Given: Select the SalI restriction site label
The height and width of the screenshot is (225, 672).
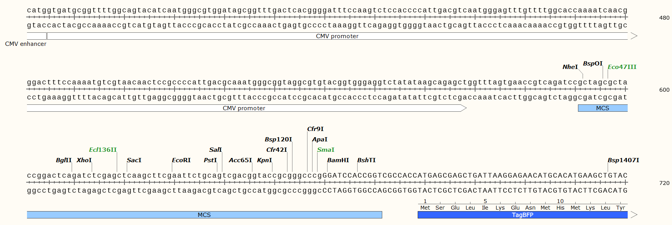Looking at the screenshot, I should pos(215,150).
